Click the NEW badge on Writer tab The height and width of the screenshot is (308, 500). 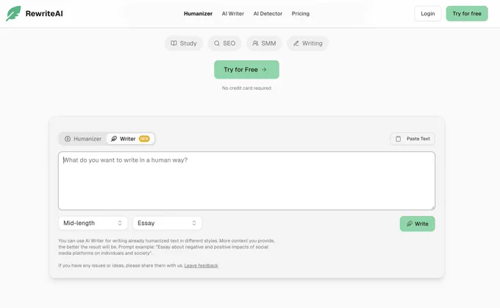(144, 139)
